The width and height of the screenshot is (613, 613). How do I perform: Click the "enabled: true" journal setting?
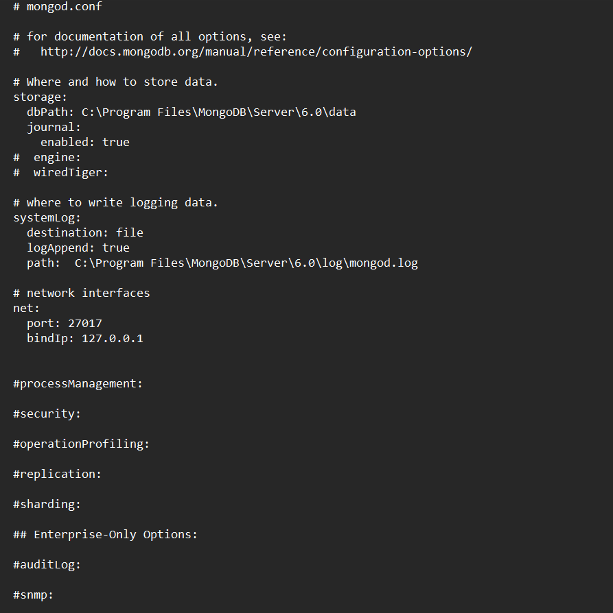84,142
